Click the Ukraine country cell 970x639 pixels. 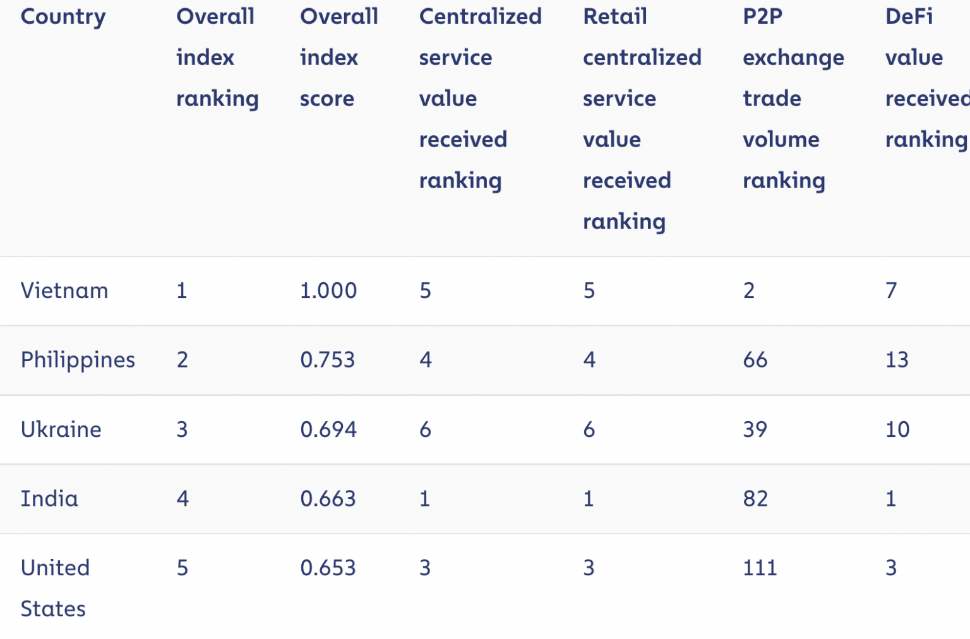(x=61, y=429)
